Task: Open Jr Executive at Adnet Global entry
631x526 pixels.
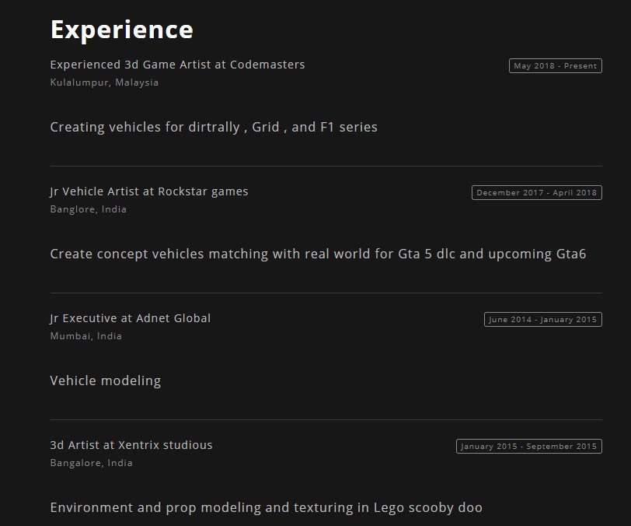Action: (x=131, y=318)
